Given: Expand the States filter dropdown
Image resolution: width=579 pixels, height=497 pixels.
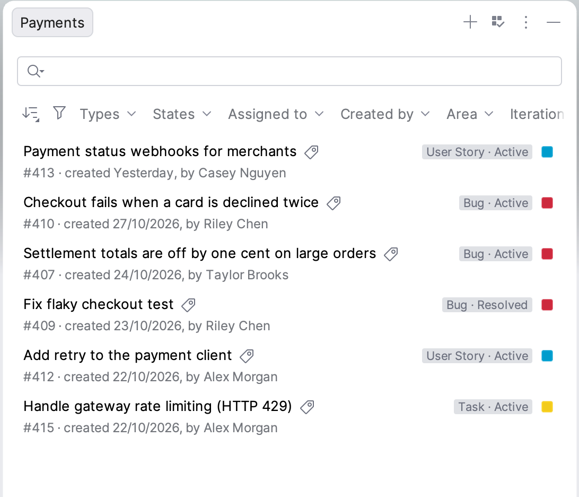Looking at the screenshot, I should pos(182,114).
